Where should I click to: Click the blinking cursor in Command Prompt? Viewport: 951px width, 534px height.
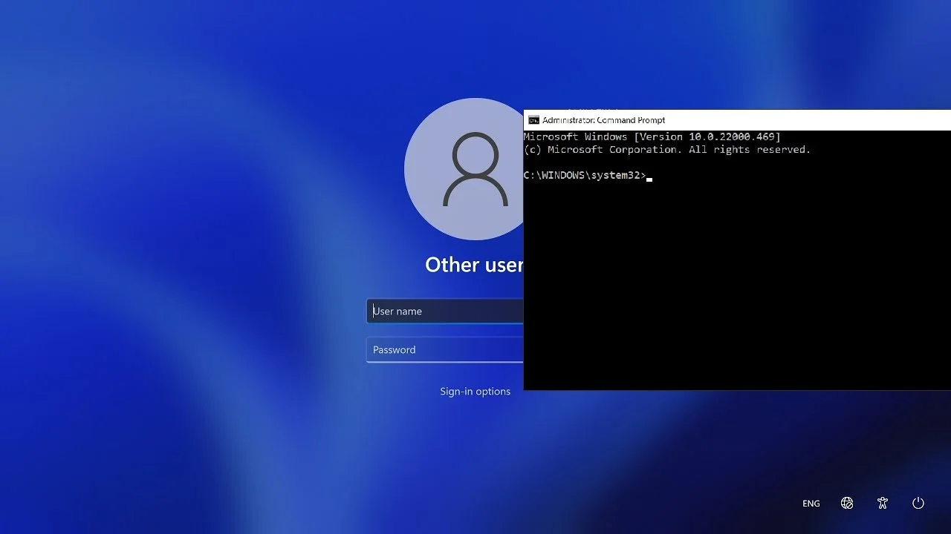pyautogui.click(x=649, y=179)
